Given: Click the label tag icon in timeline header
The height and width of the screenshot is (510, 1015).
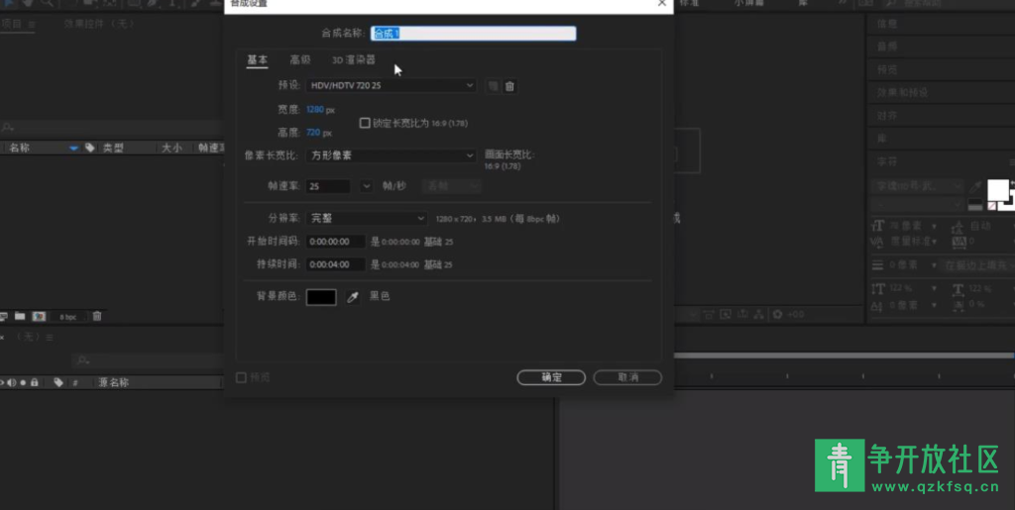Looking at the screenshot, I should (58, 382).
